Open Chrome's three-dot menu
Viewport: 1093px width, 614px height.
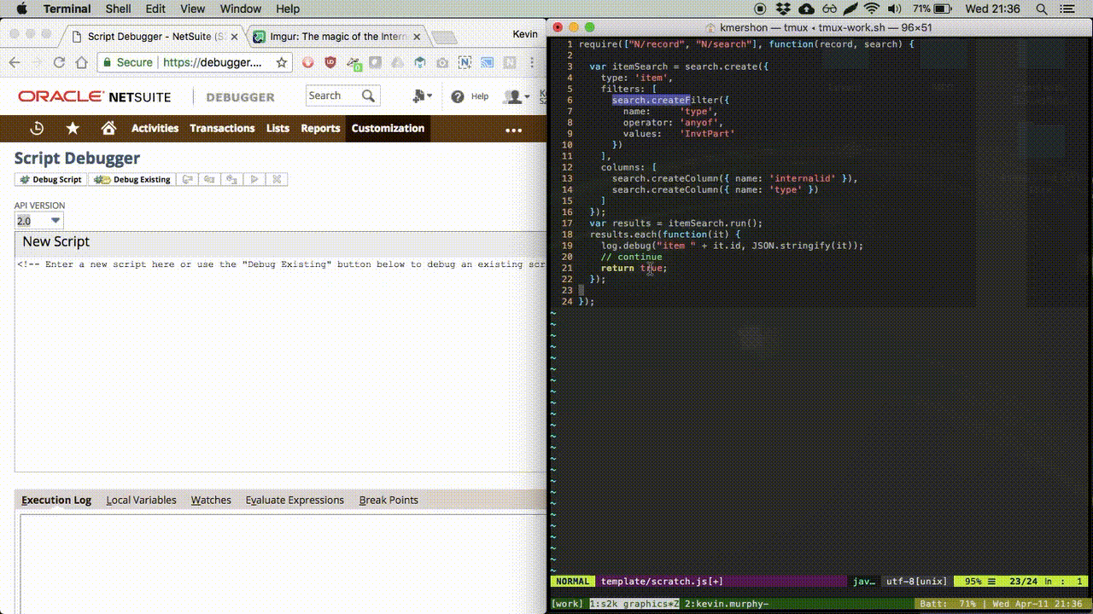point(533,62)
